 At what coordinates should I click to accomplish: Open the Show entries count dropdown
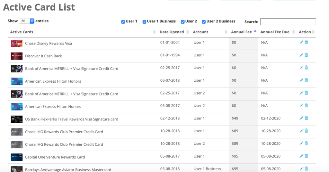coord(26,21)
